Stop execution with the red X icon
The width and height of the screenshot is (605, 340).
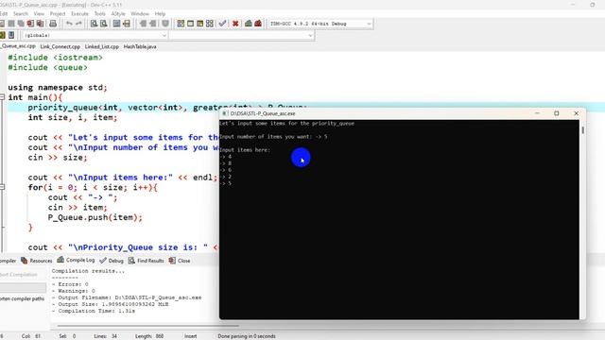(x=235, y=24)
